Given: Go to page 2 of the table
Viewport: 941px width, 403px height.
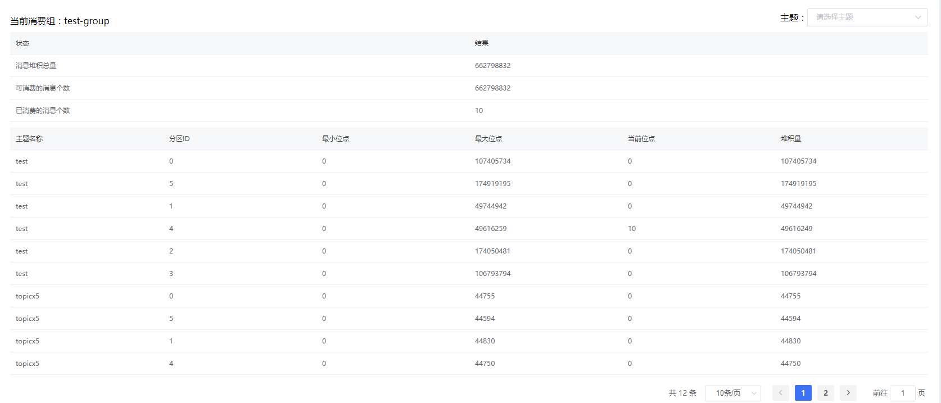Looking at the screenshot, I should [x=825, y=393].
